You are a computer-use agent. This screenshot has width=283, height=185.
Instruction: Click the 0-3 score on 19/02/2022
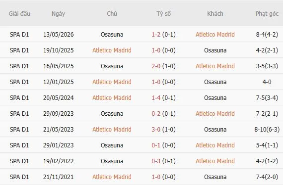(x=156, y=161)
